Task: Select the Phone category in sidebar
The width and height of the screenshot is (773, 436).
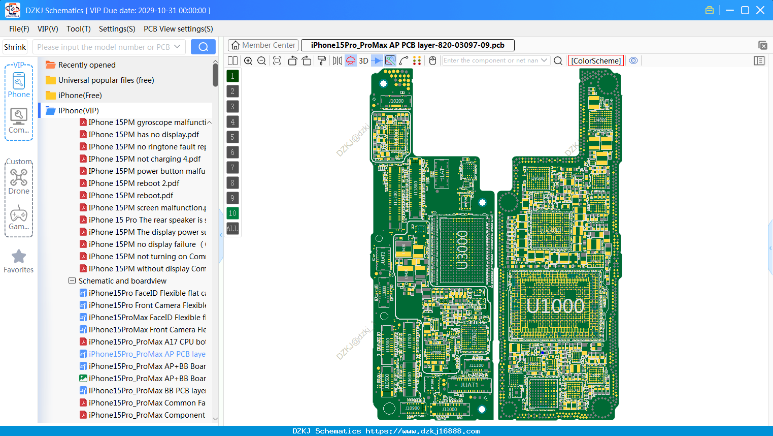Action: click(19, 86)
